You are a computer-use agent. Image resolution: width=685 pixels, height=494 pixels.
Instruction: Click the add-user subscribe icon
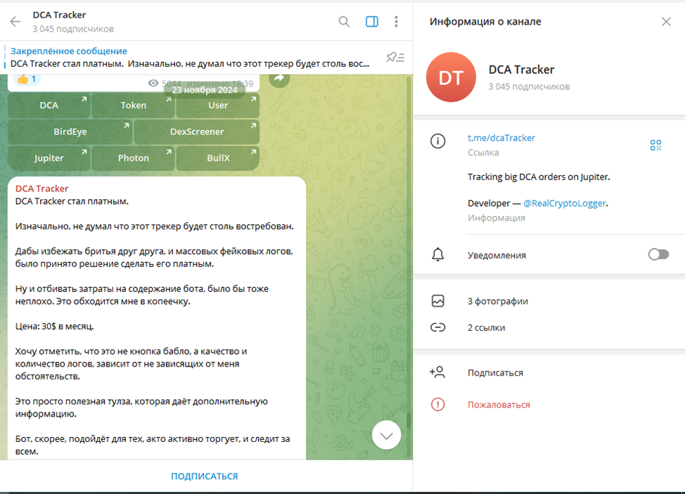click(x=437, y=372)
